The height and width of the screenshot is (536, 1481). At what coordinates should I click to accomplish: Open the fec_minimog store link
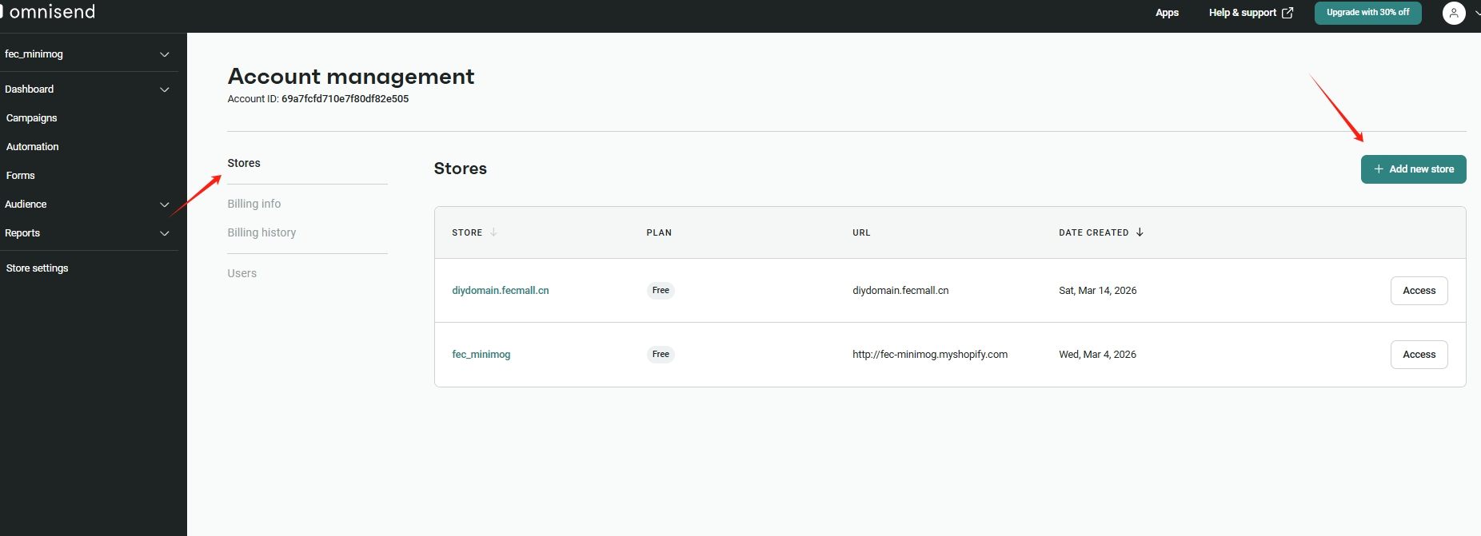tap(481, 355)
